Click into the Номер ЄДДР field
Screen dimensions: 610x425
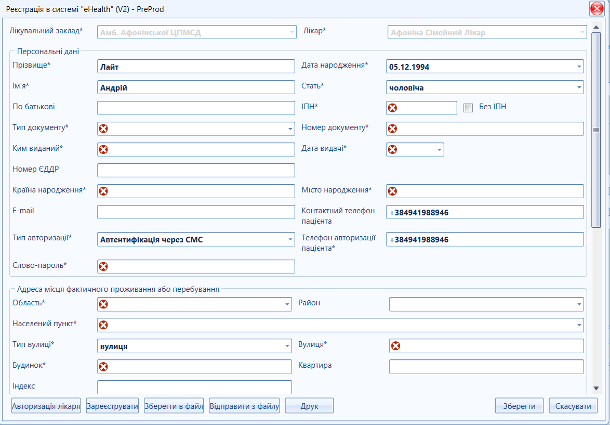point(196,170)
